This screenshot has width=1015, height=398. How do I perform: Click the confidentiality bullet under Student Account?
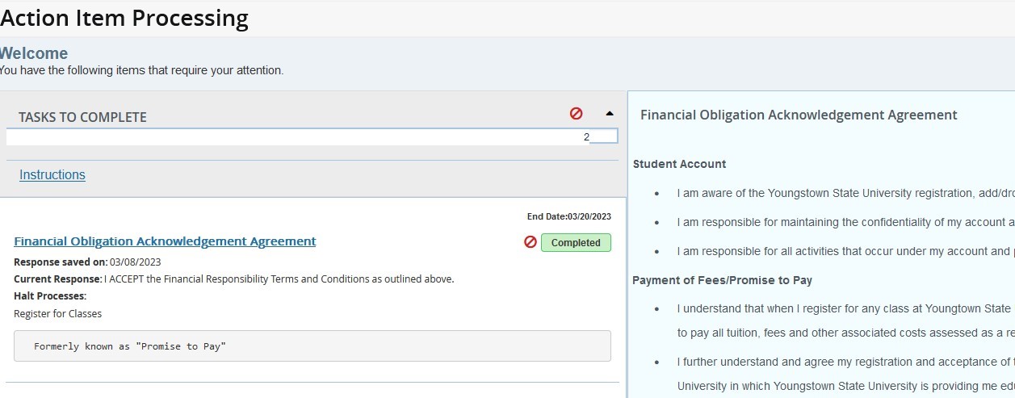pyautogui.click(x=845, y=222)
